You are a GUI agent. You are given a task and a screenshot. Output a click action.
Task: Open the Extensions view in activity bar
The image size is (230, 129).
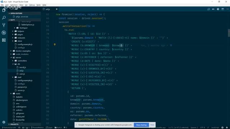pyautogui.click(x=4, y=40)
